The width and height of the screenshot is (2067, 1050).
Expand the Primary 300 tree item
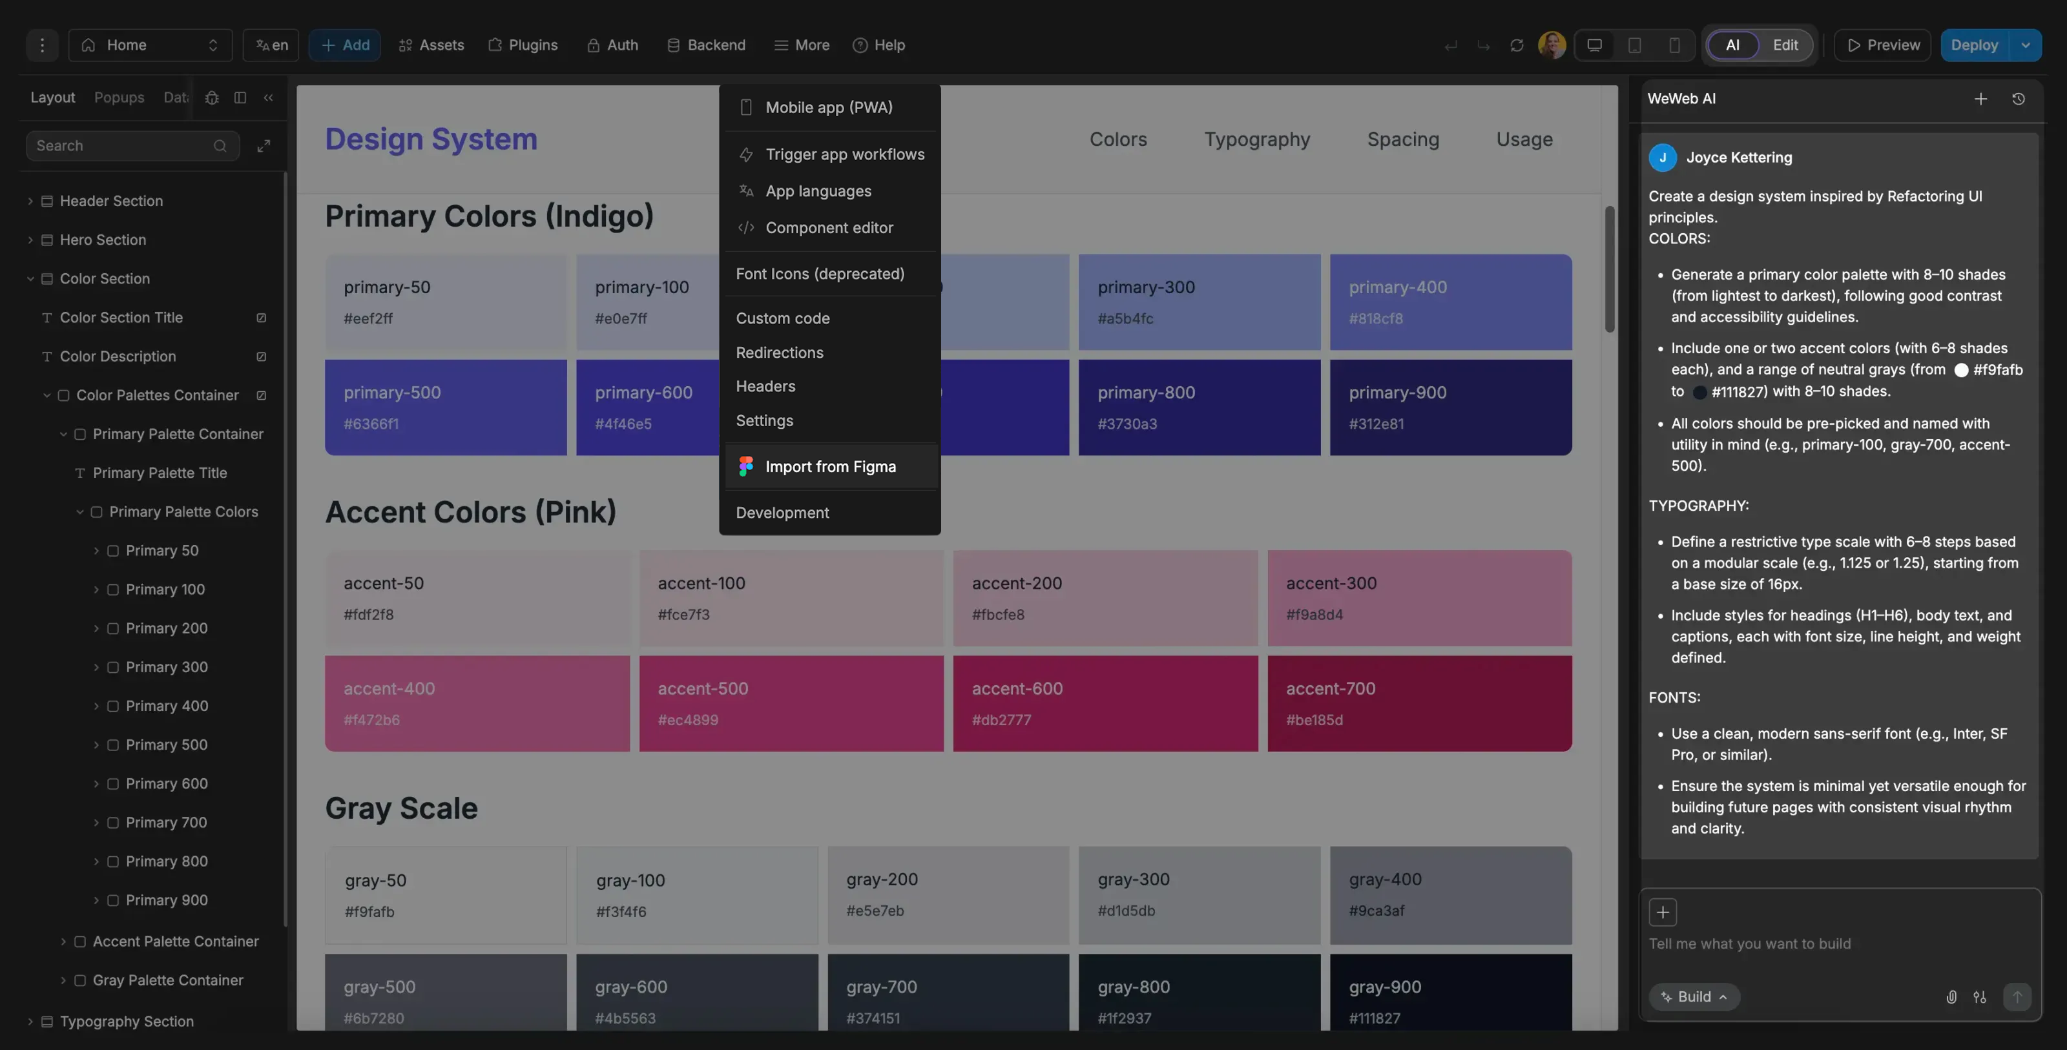97,666
